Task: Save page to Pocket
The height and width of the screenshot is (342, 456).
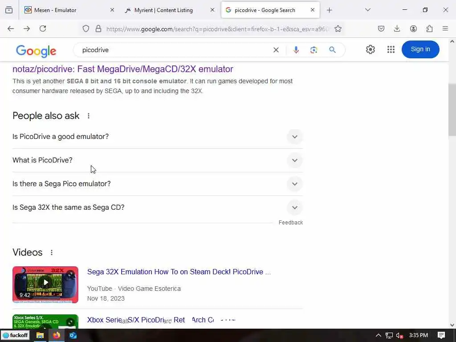Action: click(381, 28)
